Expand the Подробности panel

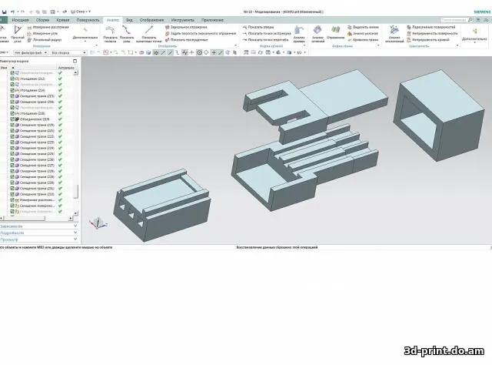(x=39, y=233)
